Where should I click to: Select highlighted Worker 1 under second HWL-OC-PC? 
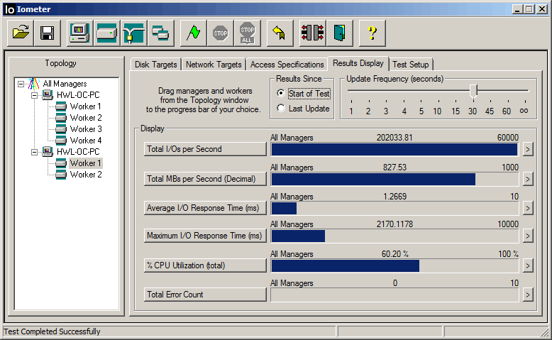tap(86, 163)
